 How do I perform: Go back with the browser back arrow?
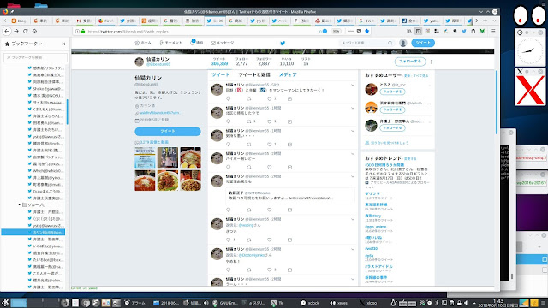coord(7,31)
